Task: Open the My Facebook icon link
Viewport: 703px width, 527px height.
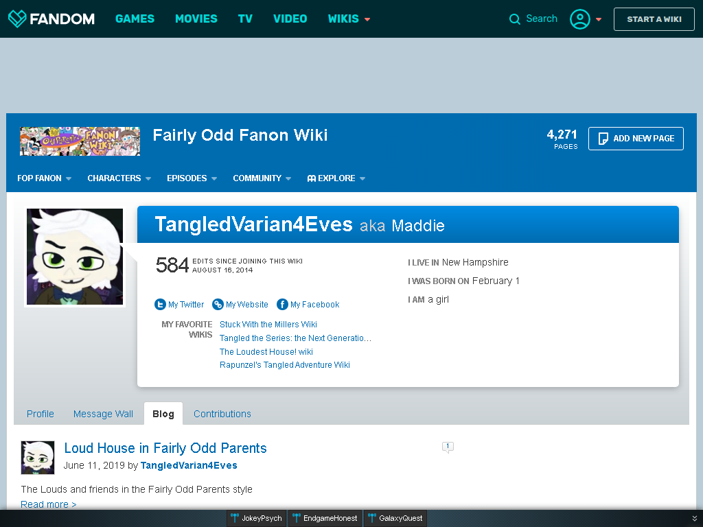Action: (282, 304)
